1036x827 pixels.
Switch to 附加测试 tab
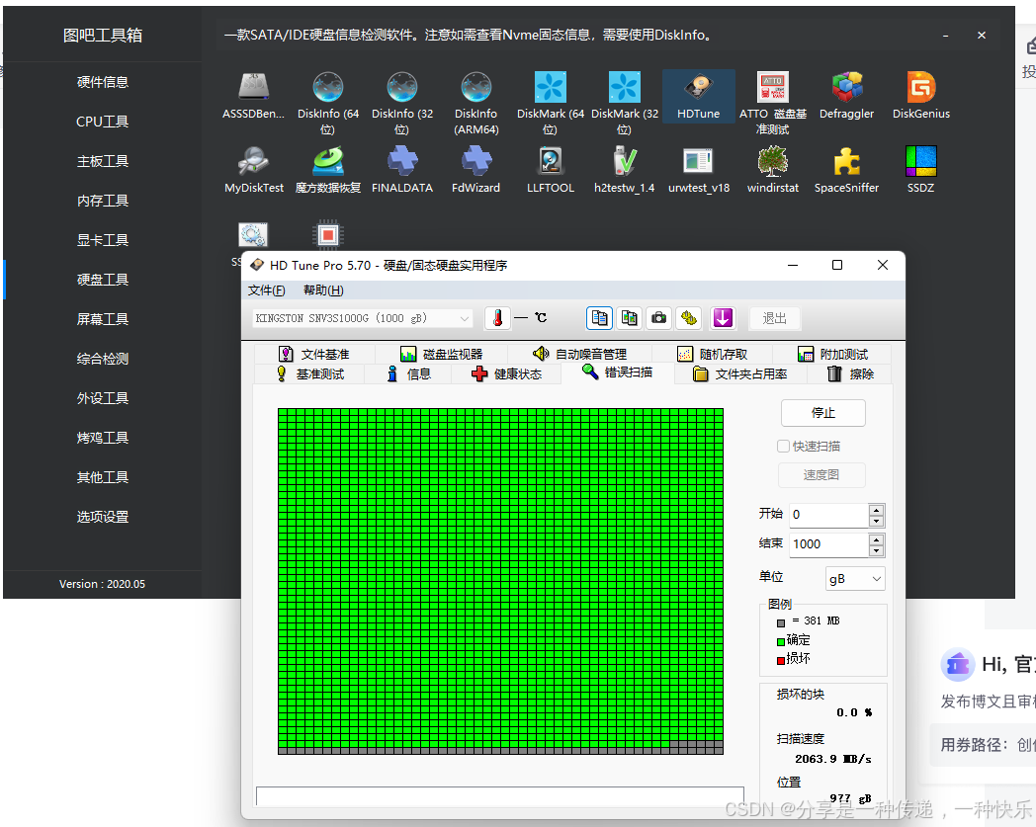[x=832, y=354]
